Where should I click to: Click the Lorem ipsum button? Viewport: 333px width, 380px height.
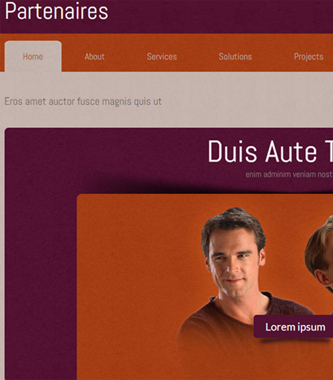[x=294, y=326]
